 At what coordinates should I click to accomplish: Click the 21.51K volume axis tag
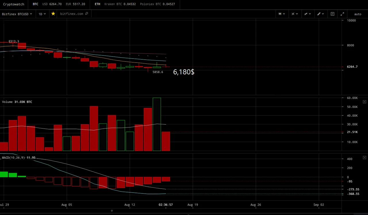click(x=352, y=132)
